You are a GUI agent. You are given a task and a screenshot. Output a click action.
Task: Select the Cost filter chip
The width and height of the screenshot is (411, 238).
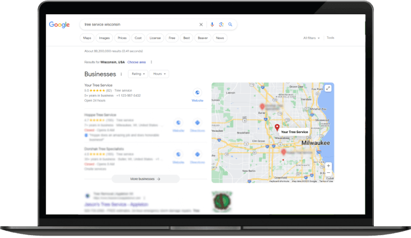pos(138,38)
